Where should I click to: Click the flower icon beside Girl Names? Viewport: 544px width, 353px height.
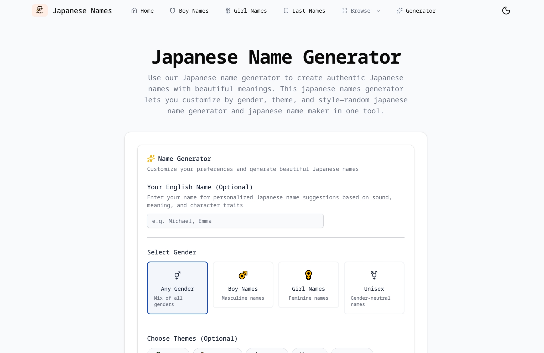click(227, 11)
